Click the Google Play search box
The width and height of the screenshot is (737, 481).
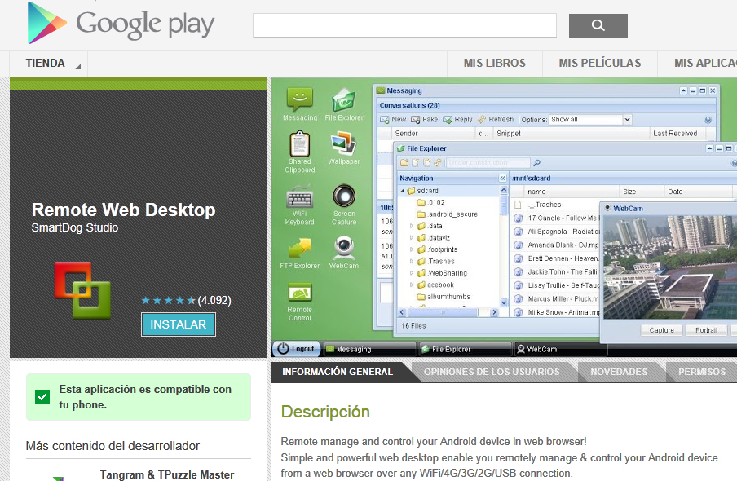[404, 25]
